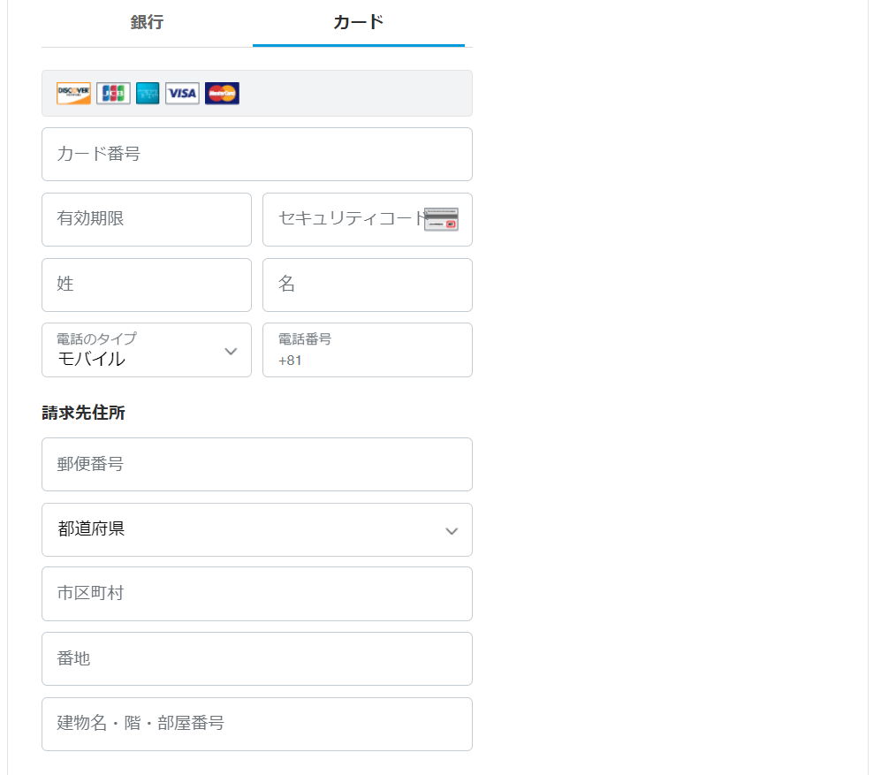
Task: Click the JCB card logo
Action: tap(113, 94)
